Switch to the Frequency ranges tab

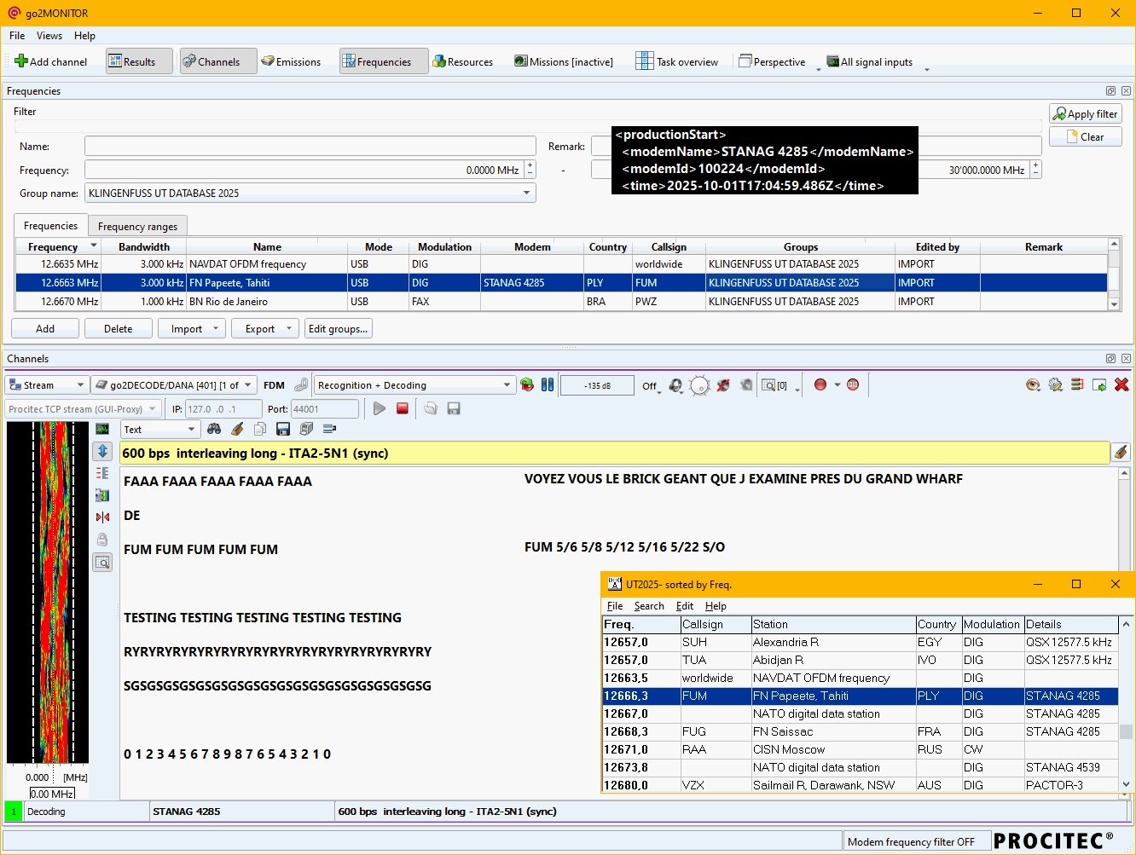coord(137,227)
